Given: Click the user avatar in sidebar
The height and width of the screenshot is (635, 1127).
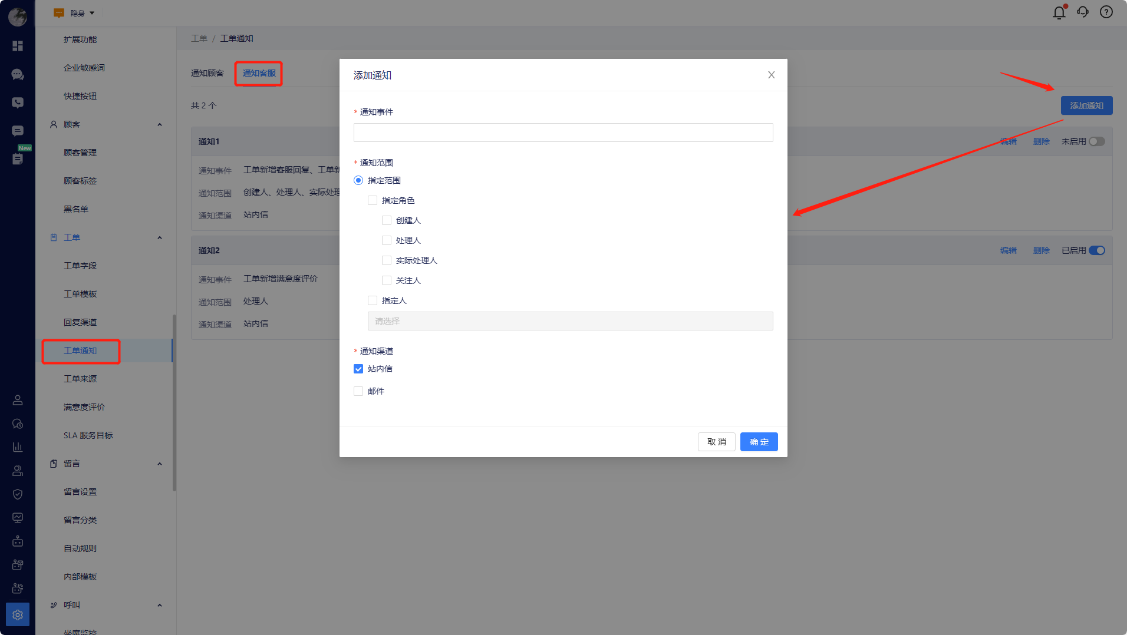Looking at the screenshot, I should click(18, 17).
